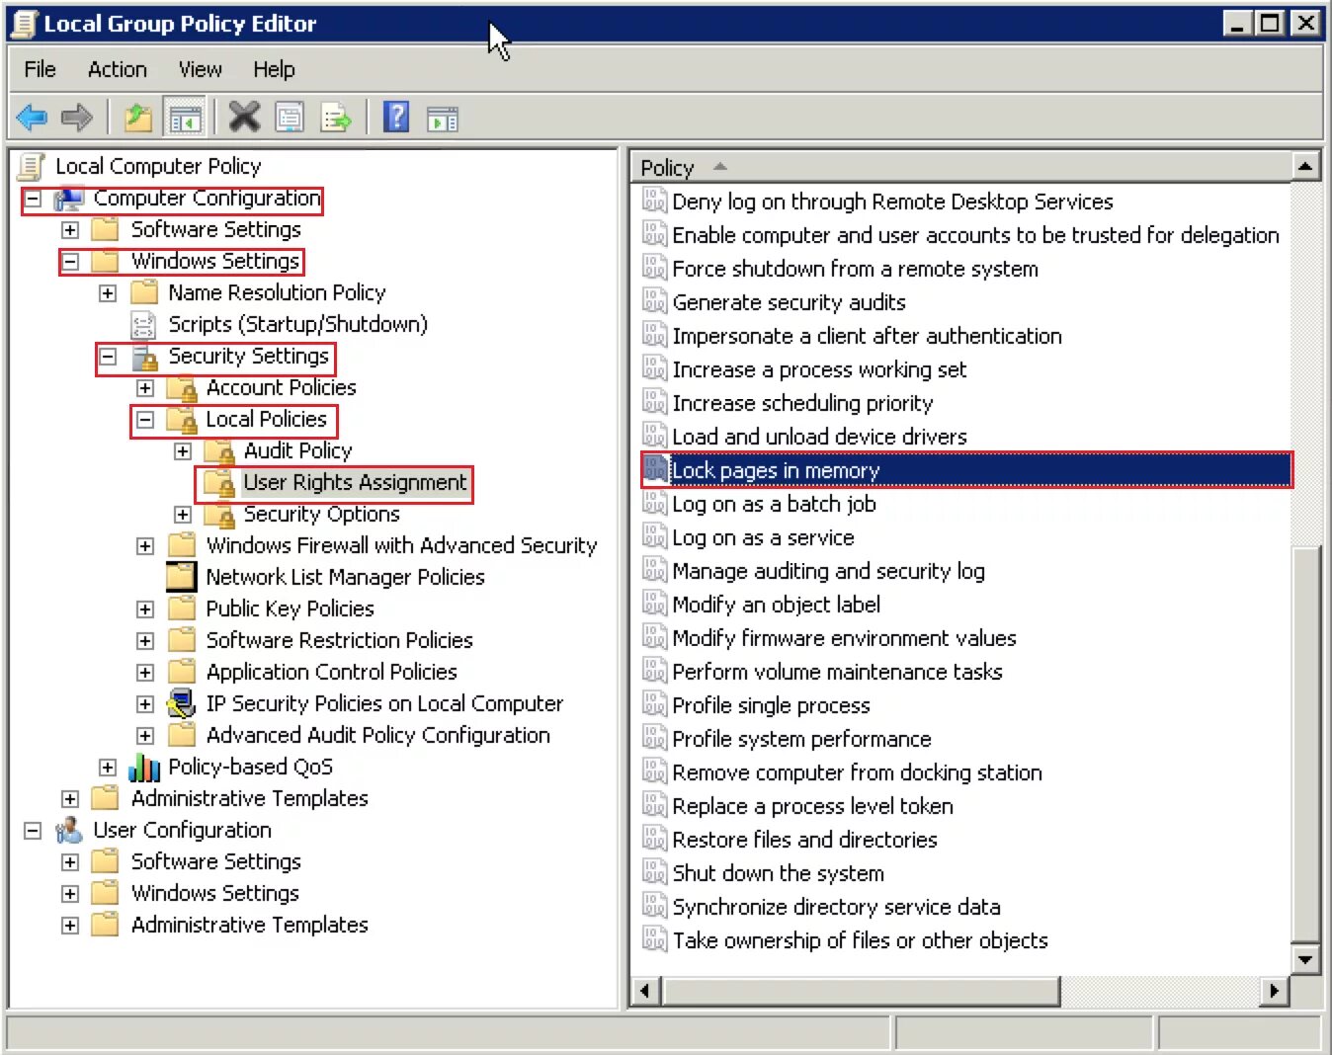Click icon beside Log on as a service
Image resolution: width=1332 pixels, height=1055 pixels.
(x=654, y=536)
